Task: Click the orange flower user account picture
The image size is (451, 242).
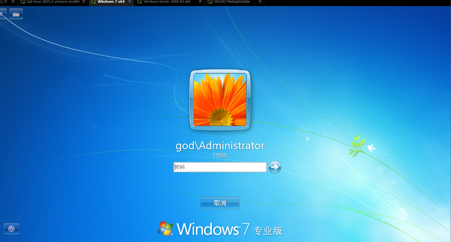Action: coord(220,100)
